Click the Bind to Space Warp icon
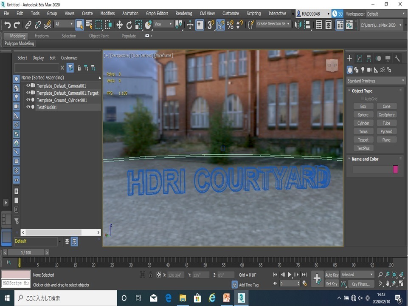The image size is (408, 306). 48,25
